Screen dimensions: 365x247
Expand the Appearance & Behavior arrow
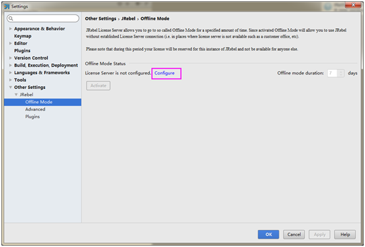click(x=10, y=29)
